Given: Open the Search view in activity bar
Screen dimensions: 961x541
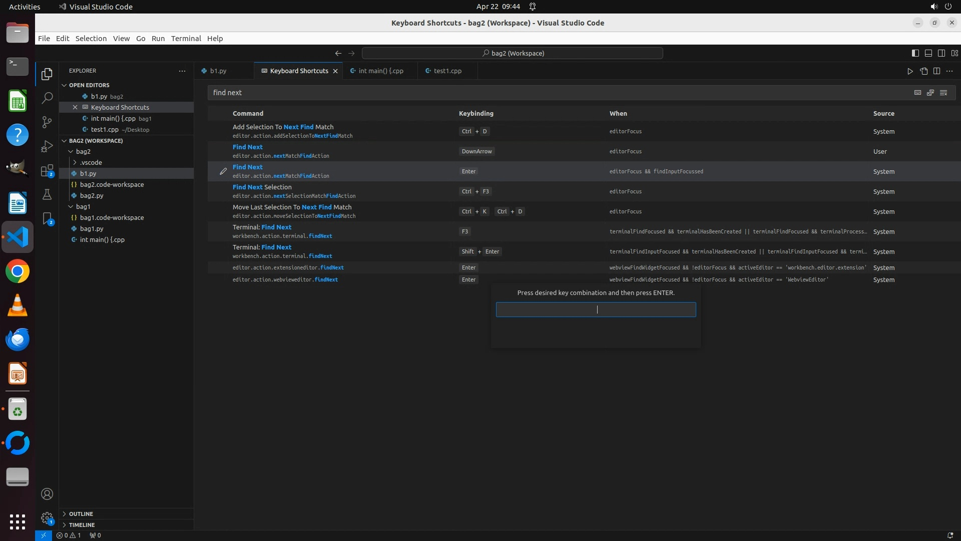Looking at the screenshot, I should [x=47, y=98].
